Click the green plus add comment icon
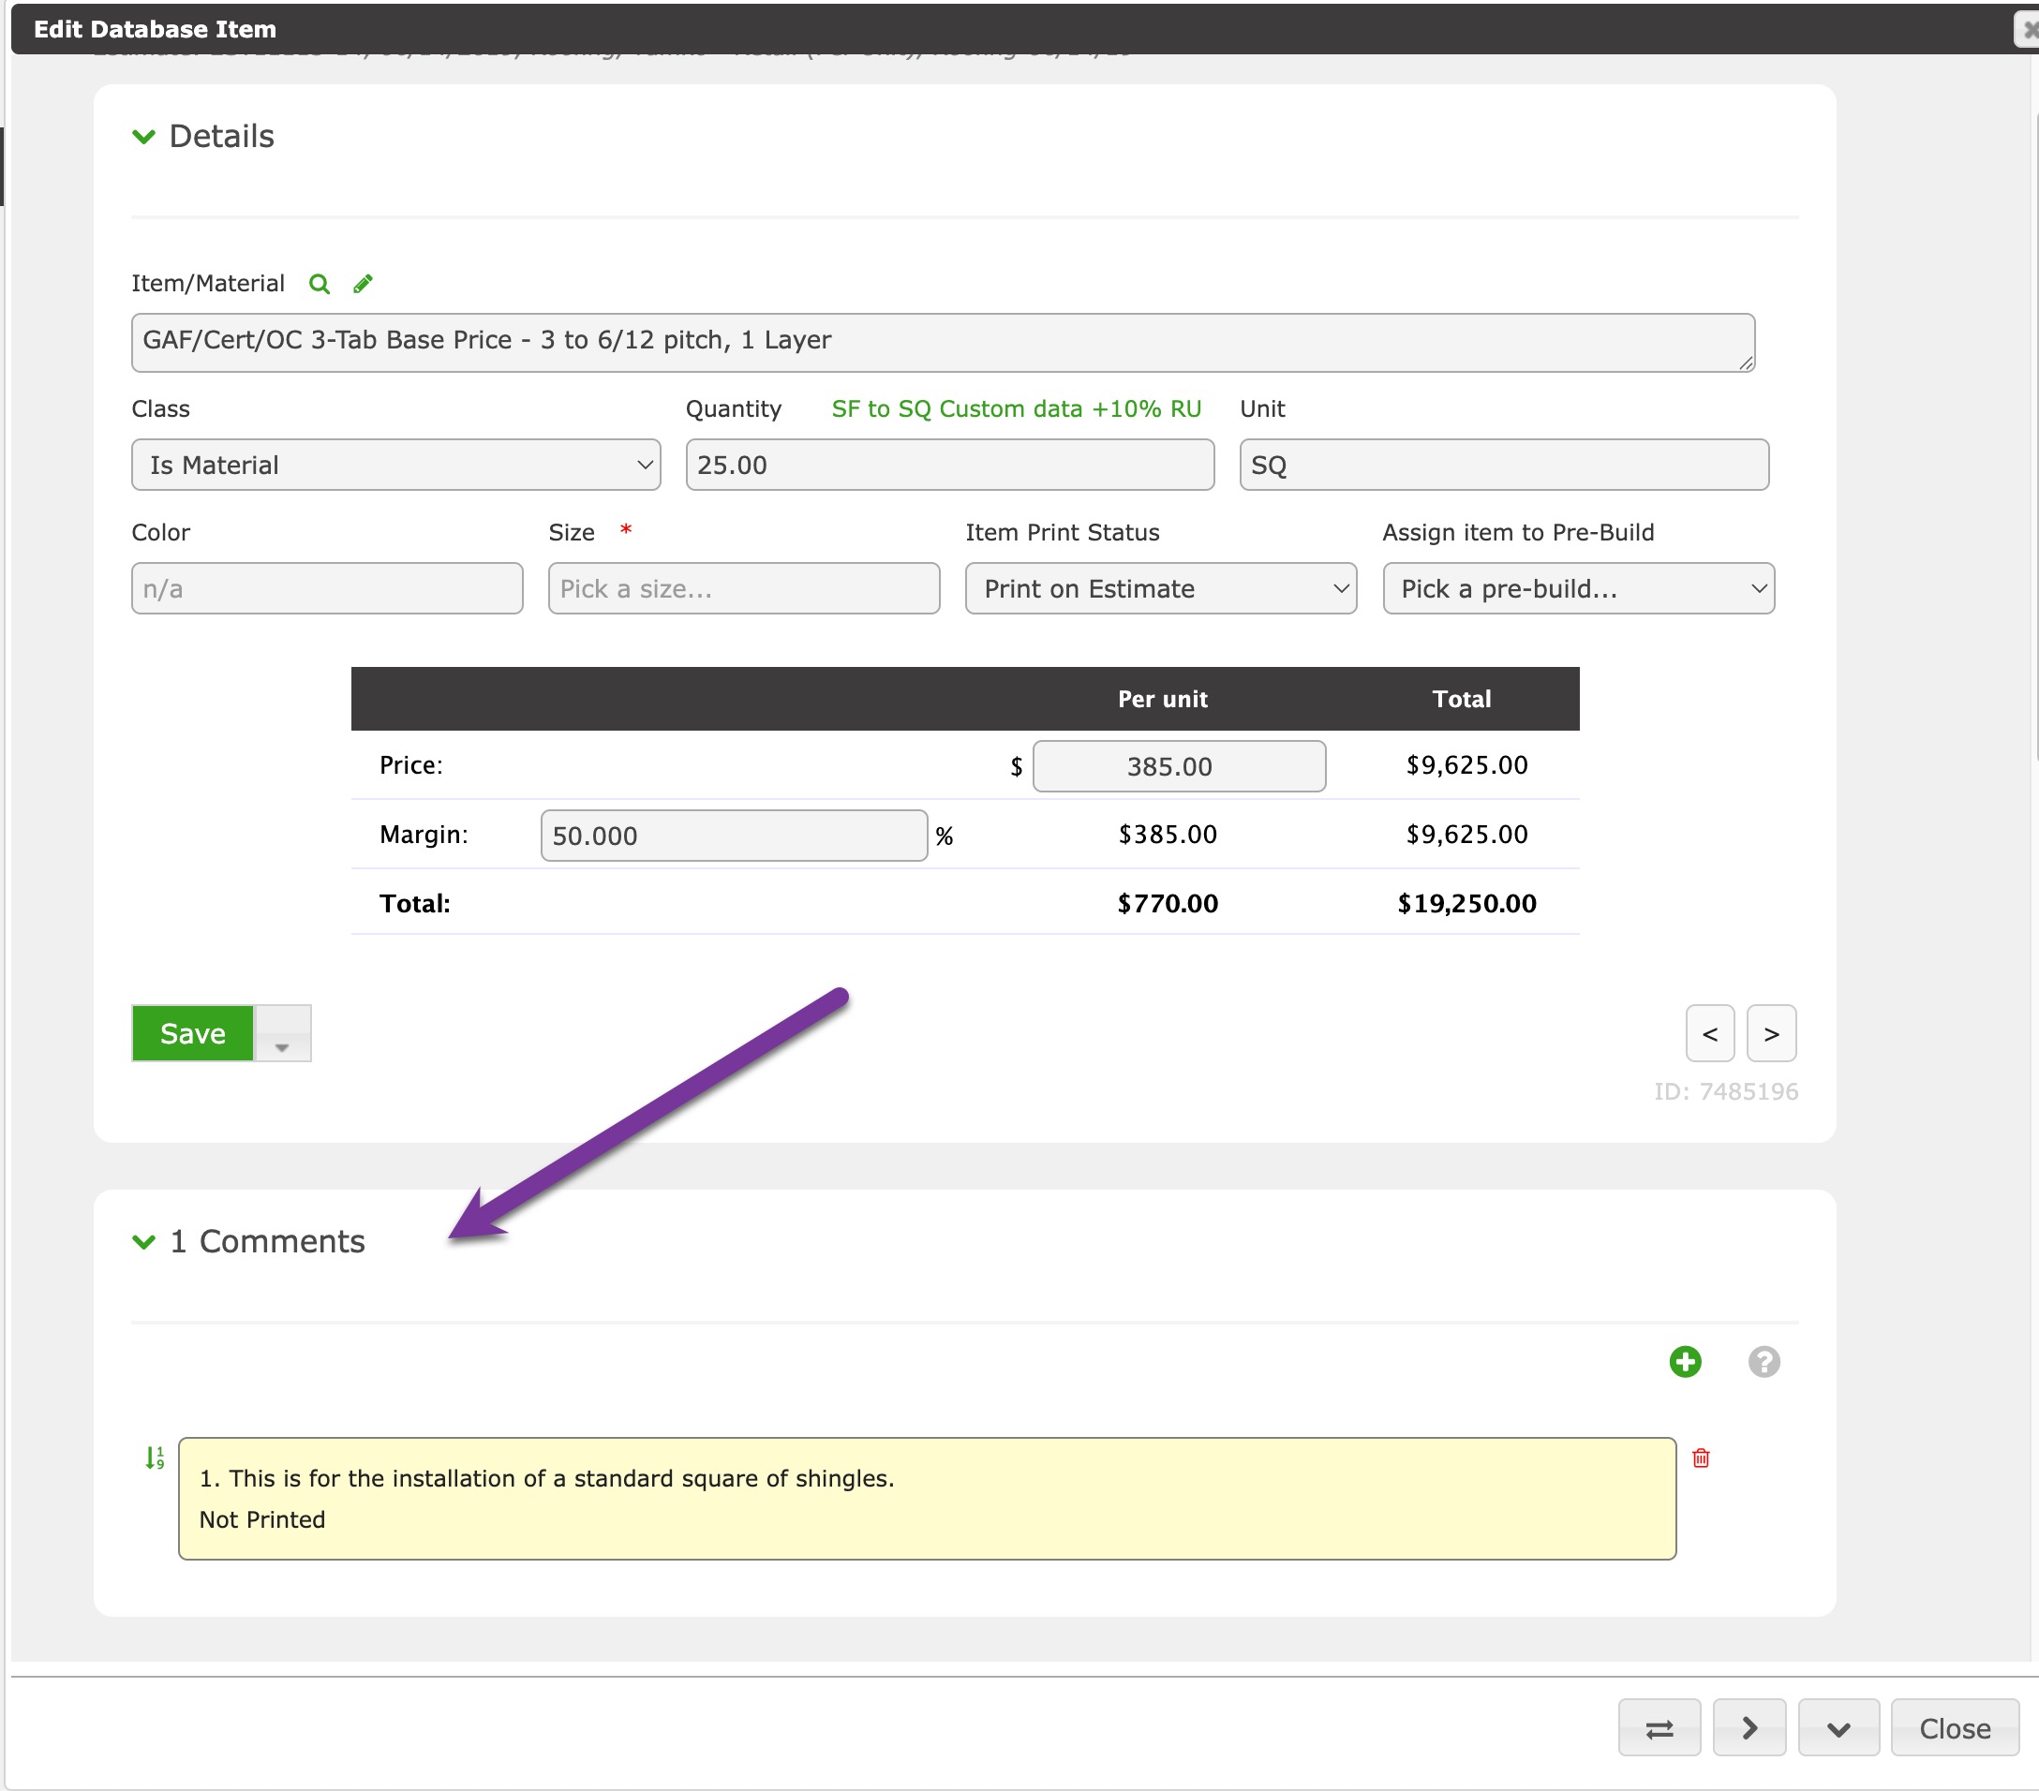This screenshot has width=2039, height=1791. coord(1685,1361)
